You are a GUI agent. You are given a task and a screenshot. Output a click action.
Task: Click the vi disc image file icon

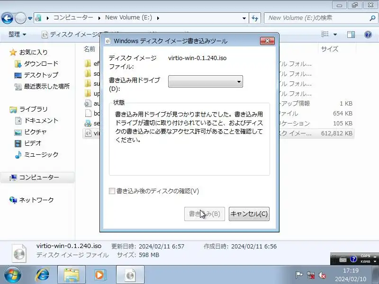pyautogui.click(x=89, y=133)
